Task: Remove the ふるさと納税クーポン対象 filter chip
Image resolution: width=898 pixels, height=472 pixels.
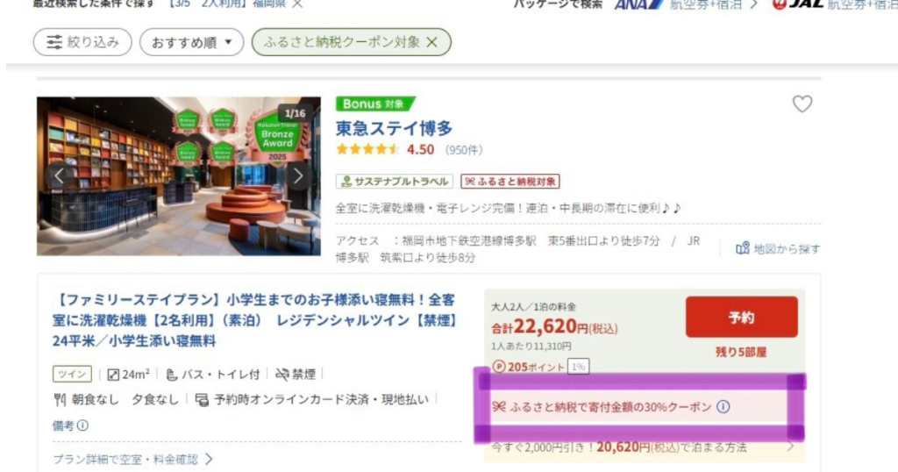Action: coord(431,42)
